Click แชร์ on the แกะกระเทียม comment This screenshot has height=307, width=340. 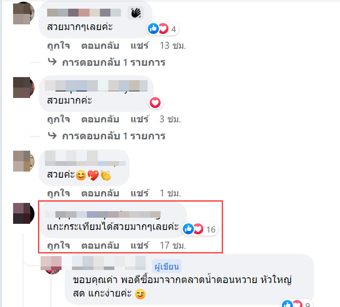click(140, 246)
